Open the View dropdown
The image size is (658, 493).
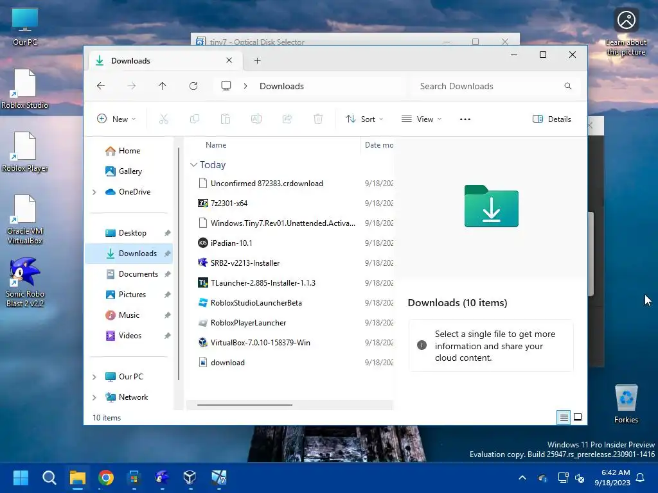click(x=422, y=119)
